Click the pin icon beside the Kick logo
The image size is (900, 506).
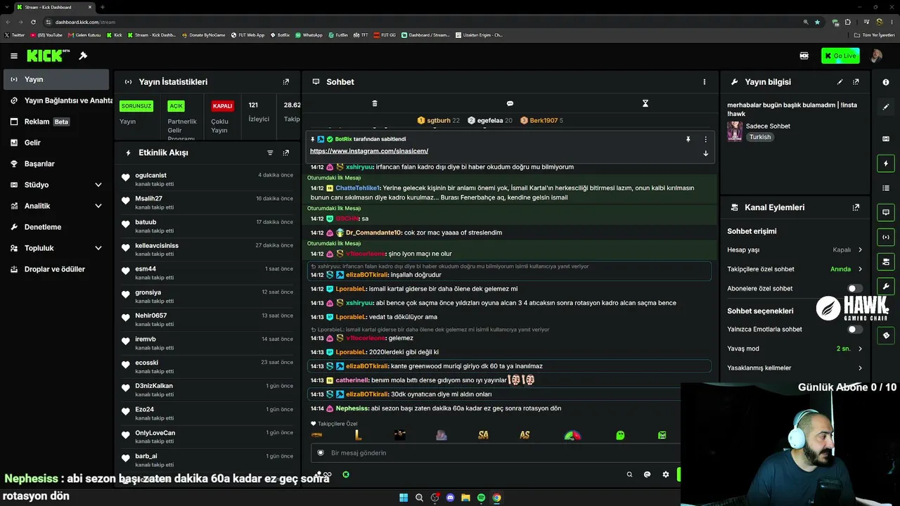tap(83, 56)
